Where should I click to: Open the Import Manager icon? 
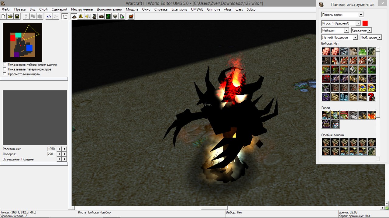point(122,16)
